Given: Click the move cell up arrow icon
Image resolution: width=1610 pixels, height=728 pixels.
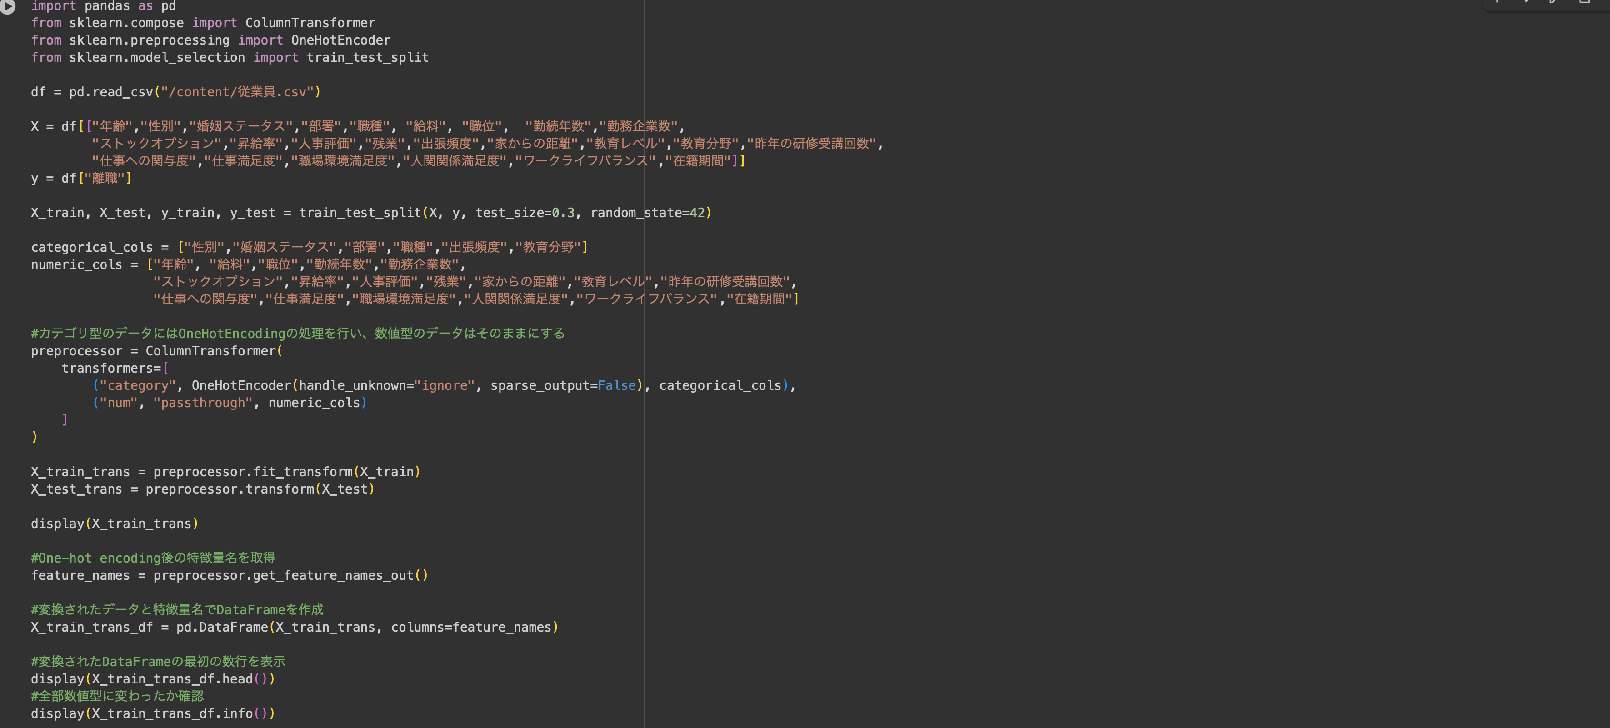Looking at the screenshot, I should pos(1497,2).
